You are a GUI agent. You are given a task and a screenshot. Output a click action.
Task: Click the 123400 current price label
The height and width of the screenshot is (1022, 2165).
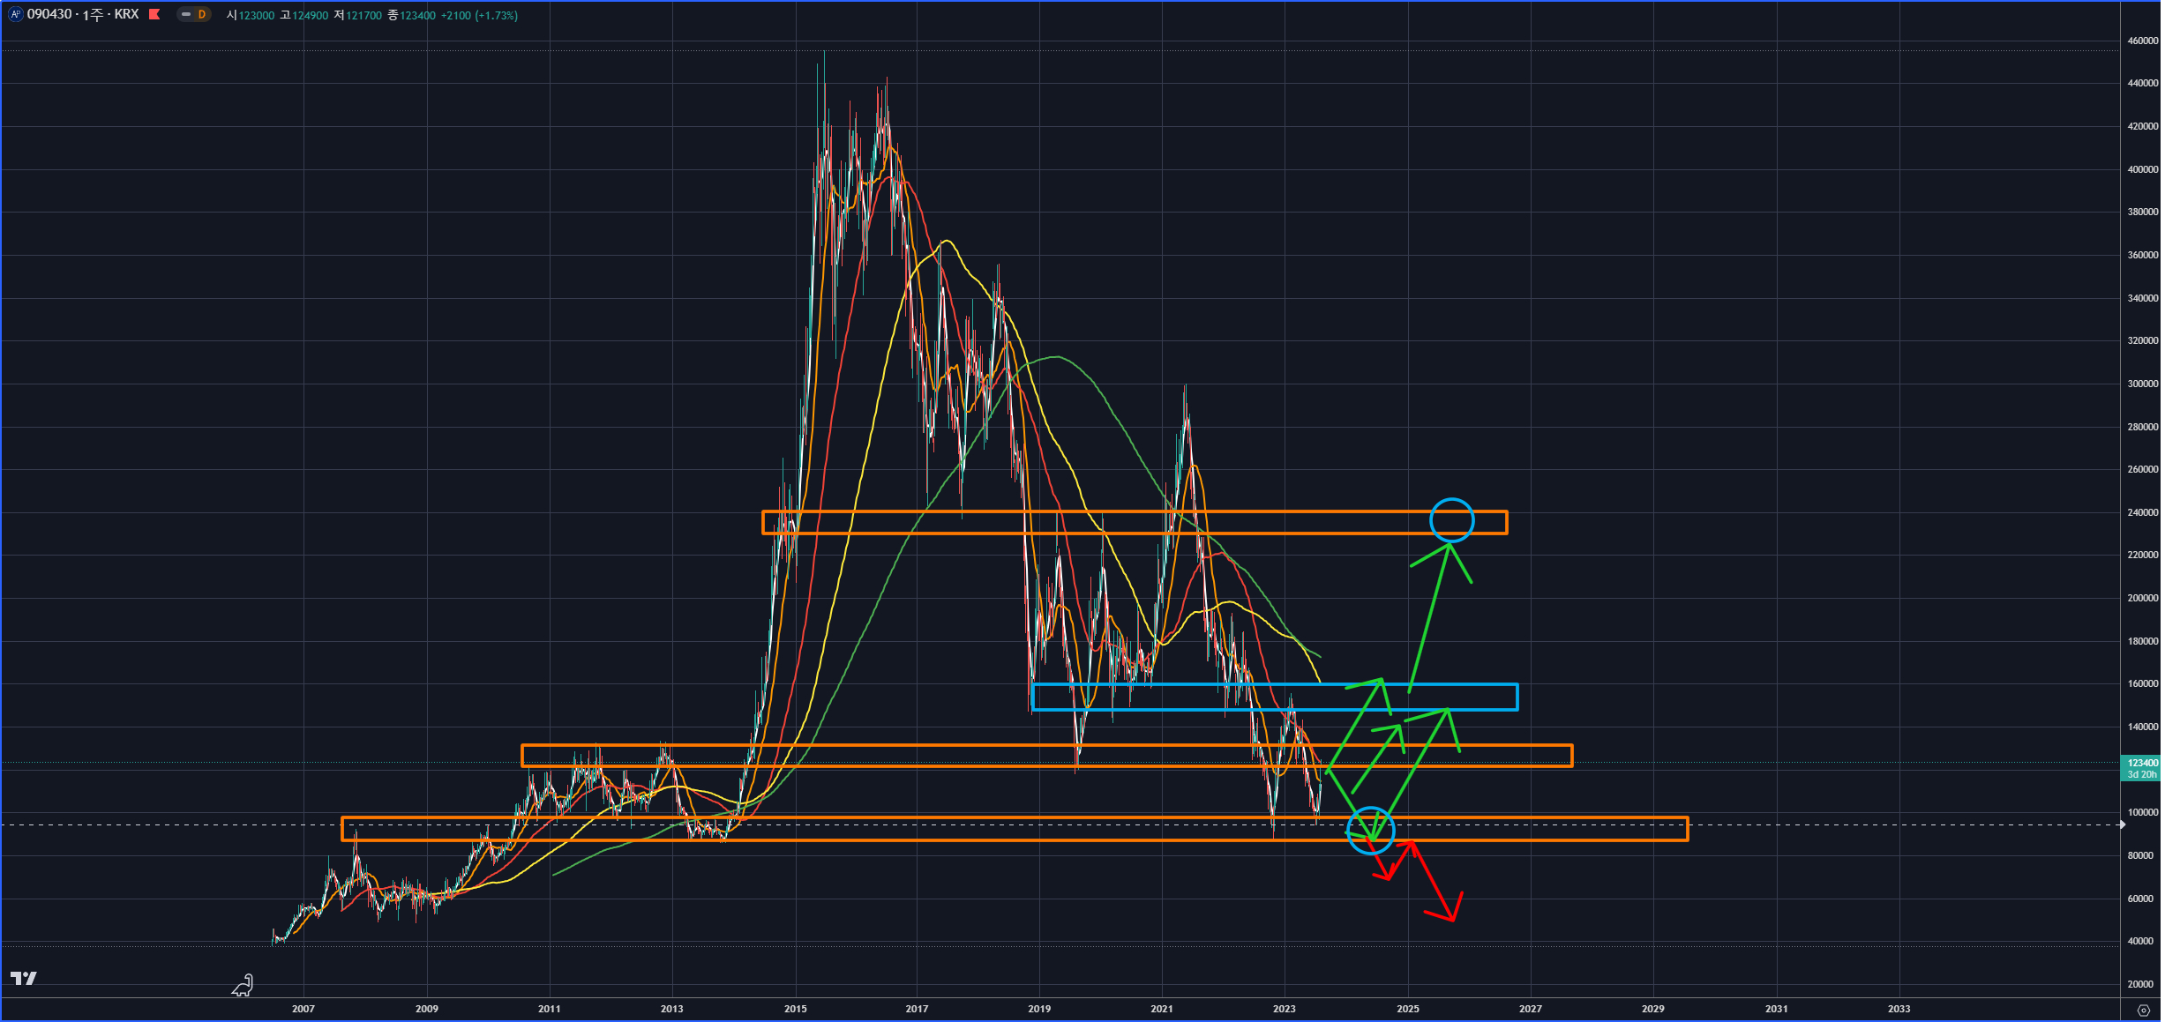click(2141, 763)
